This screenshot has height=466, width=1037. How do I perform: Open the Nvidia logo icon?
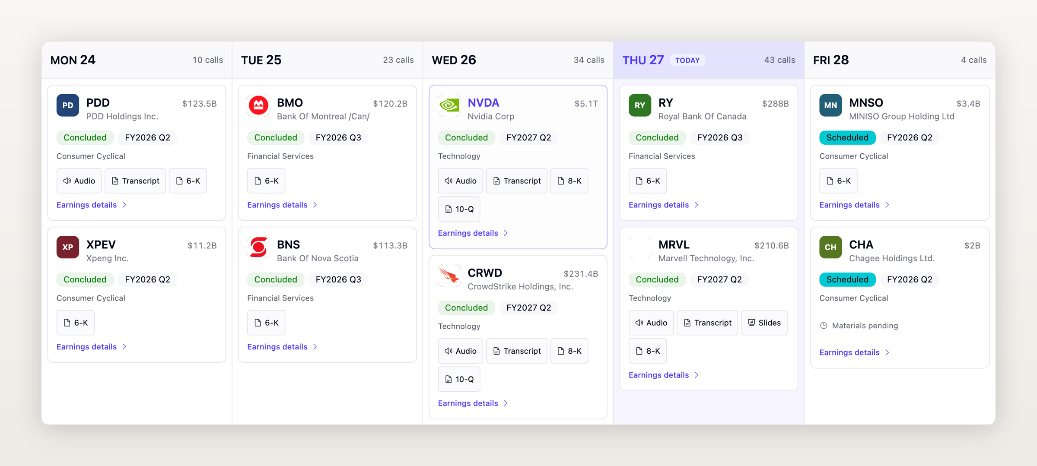tap(449, 105)
